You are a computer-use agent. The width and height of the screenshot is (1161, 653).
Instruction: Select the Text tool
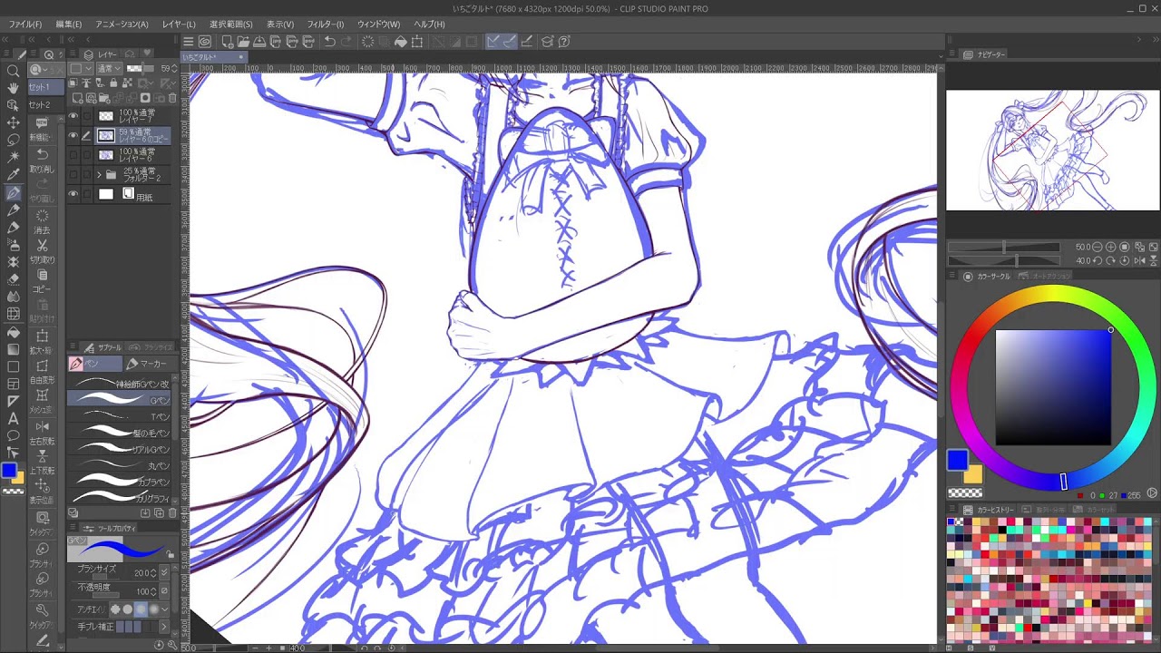tap(14, 418)
